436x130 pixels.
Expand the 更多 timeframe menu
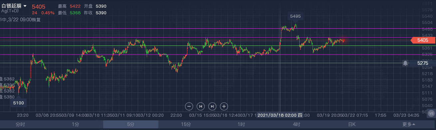(408, 125)
